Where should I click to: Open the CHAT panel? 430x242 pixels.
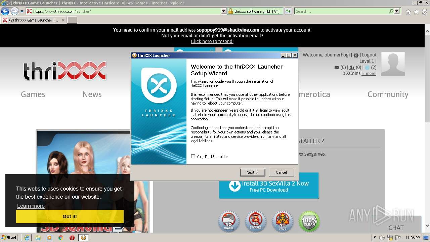396,228
